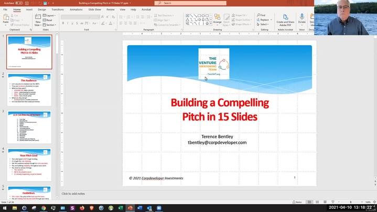The image size is (377, 212).
Task: Expand the Replace dropdown arrow
Action: pos(271,20)
